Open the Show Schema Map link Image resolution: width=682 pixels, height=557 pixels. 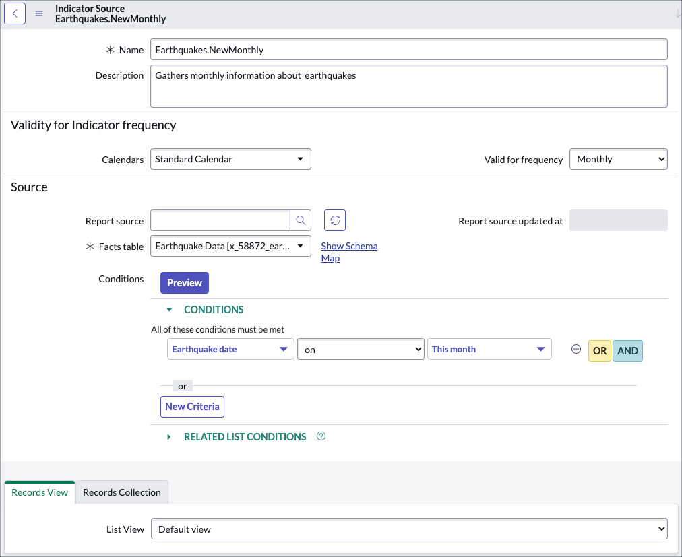349,251
